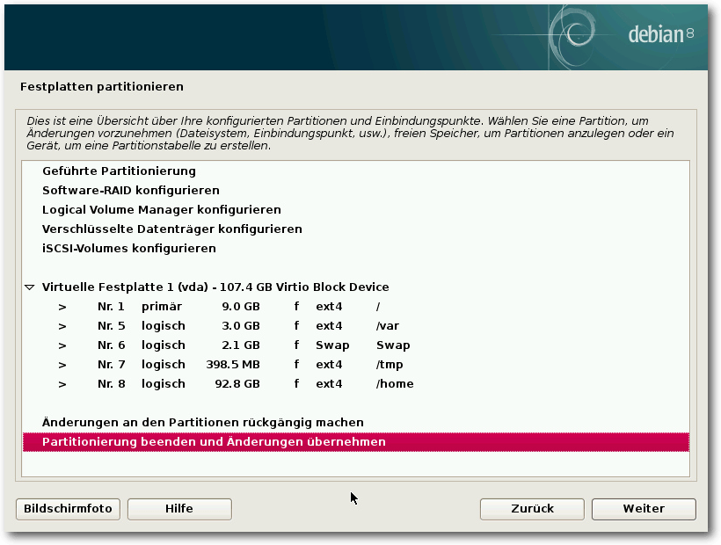Select partition Nr. 8 /home row
721x545 pixels.
point(356,383)
